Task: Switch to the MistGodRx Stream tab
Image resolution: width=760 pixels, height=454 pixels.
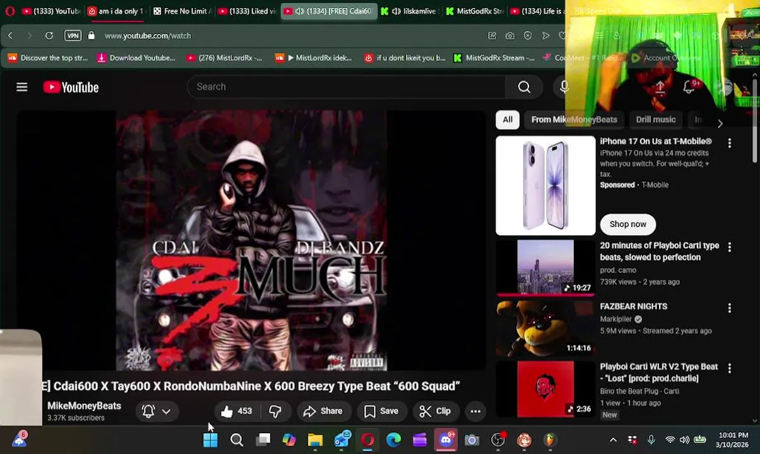Action: coord(473,11)
